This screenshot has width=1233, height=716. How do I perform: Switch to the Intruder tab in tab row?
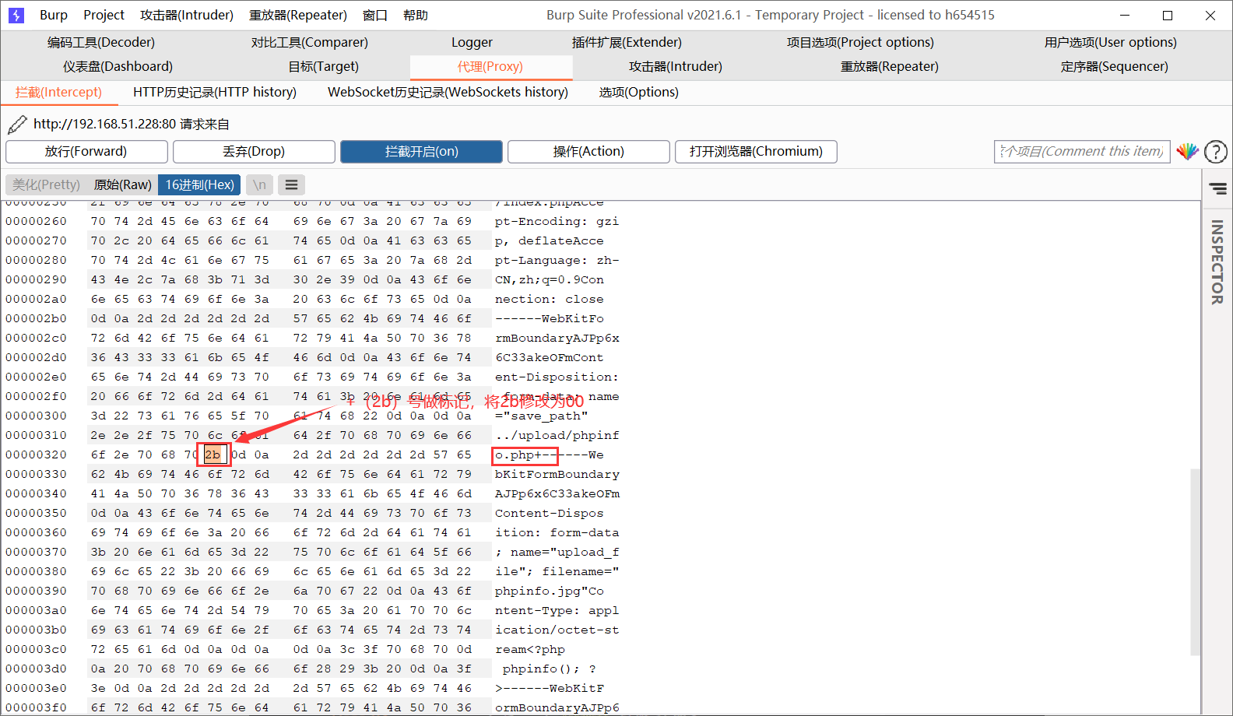676,66
